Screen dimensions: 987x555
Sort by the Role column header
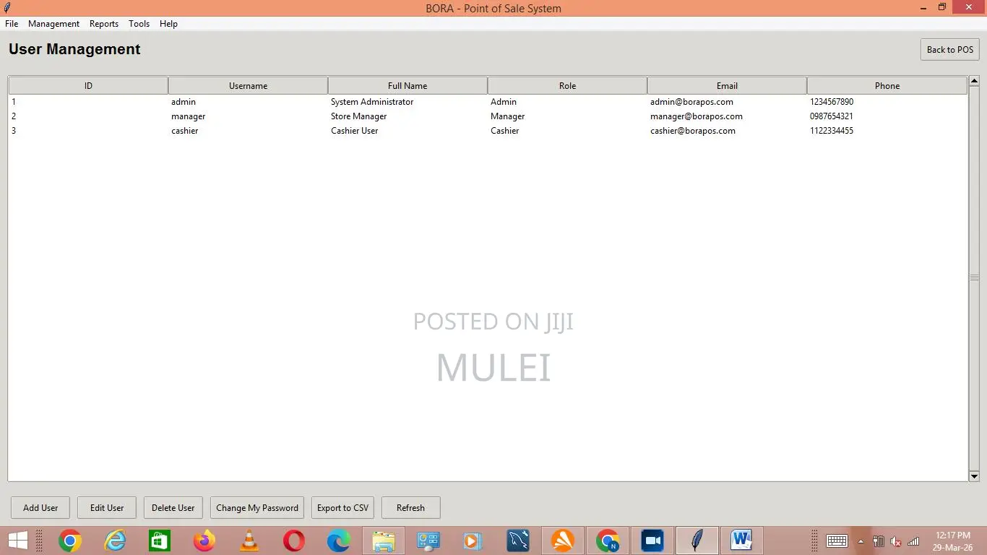pos(567,86)
